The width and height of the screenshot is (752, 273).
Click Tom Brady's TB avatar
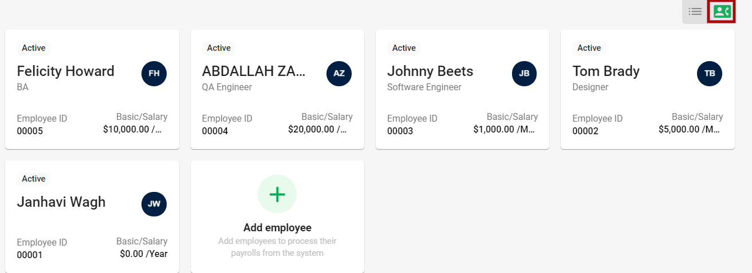point(710,74)
